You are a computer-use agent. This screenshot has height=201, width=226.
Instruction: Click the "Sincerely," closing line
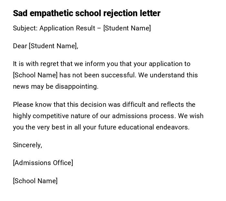click(27, 145)
